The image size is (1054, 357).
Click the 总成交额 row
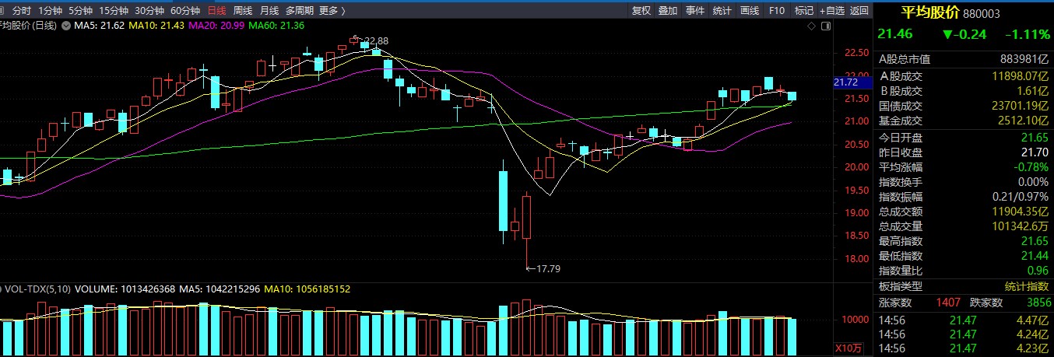pos(964,212)
